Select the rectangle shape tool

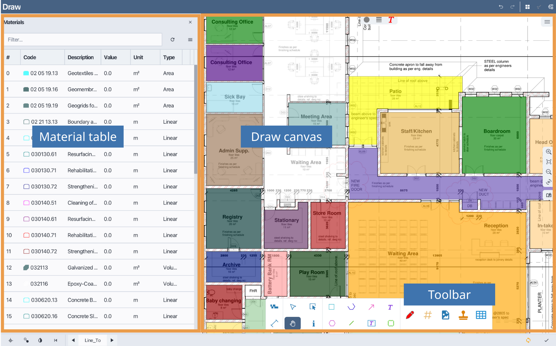point(331,307)
